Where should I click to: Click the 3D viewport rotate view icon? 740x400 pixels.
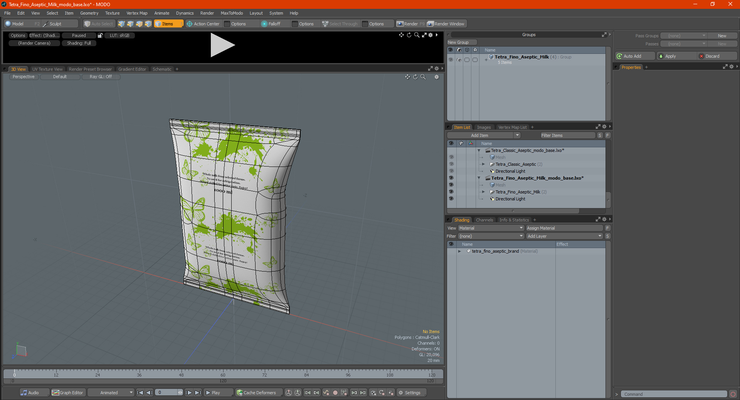[415, 77]
